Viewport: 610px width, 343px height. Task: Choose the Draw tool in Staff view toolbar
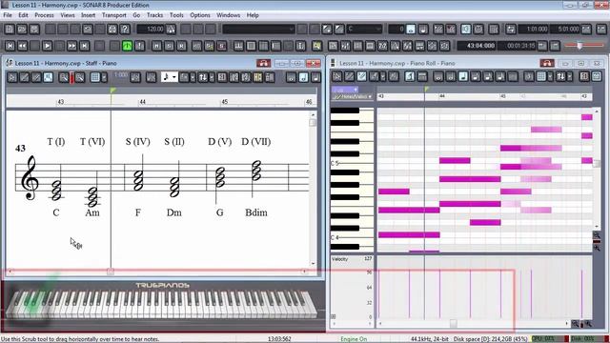(x=24, y=77)
